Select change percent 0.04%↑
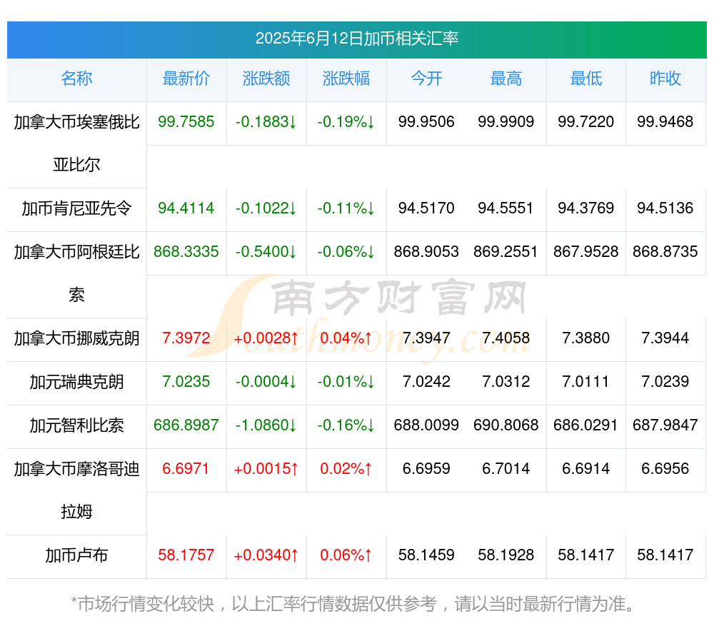The height and width of the screenshot is (626, 714). [x=346, y=338]
